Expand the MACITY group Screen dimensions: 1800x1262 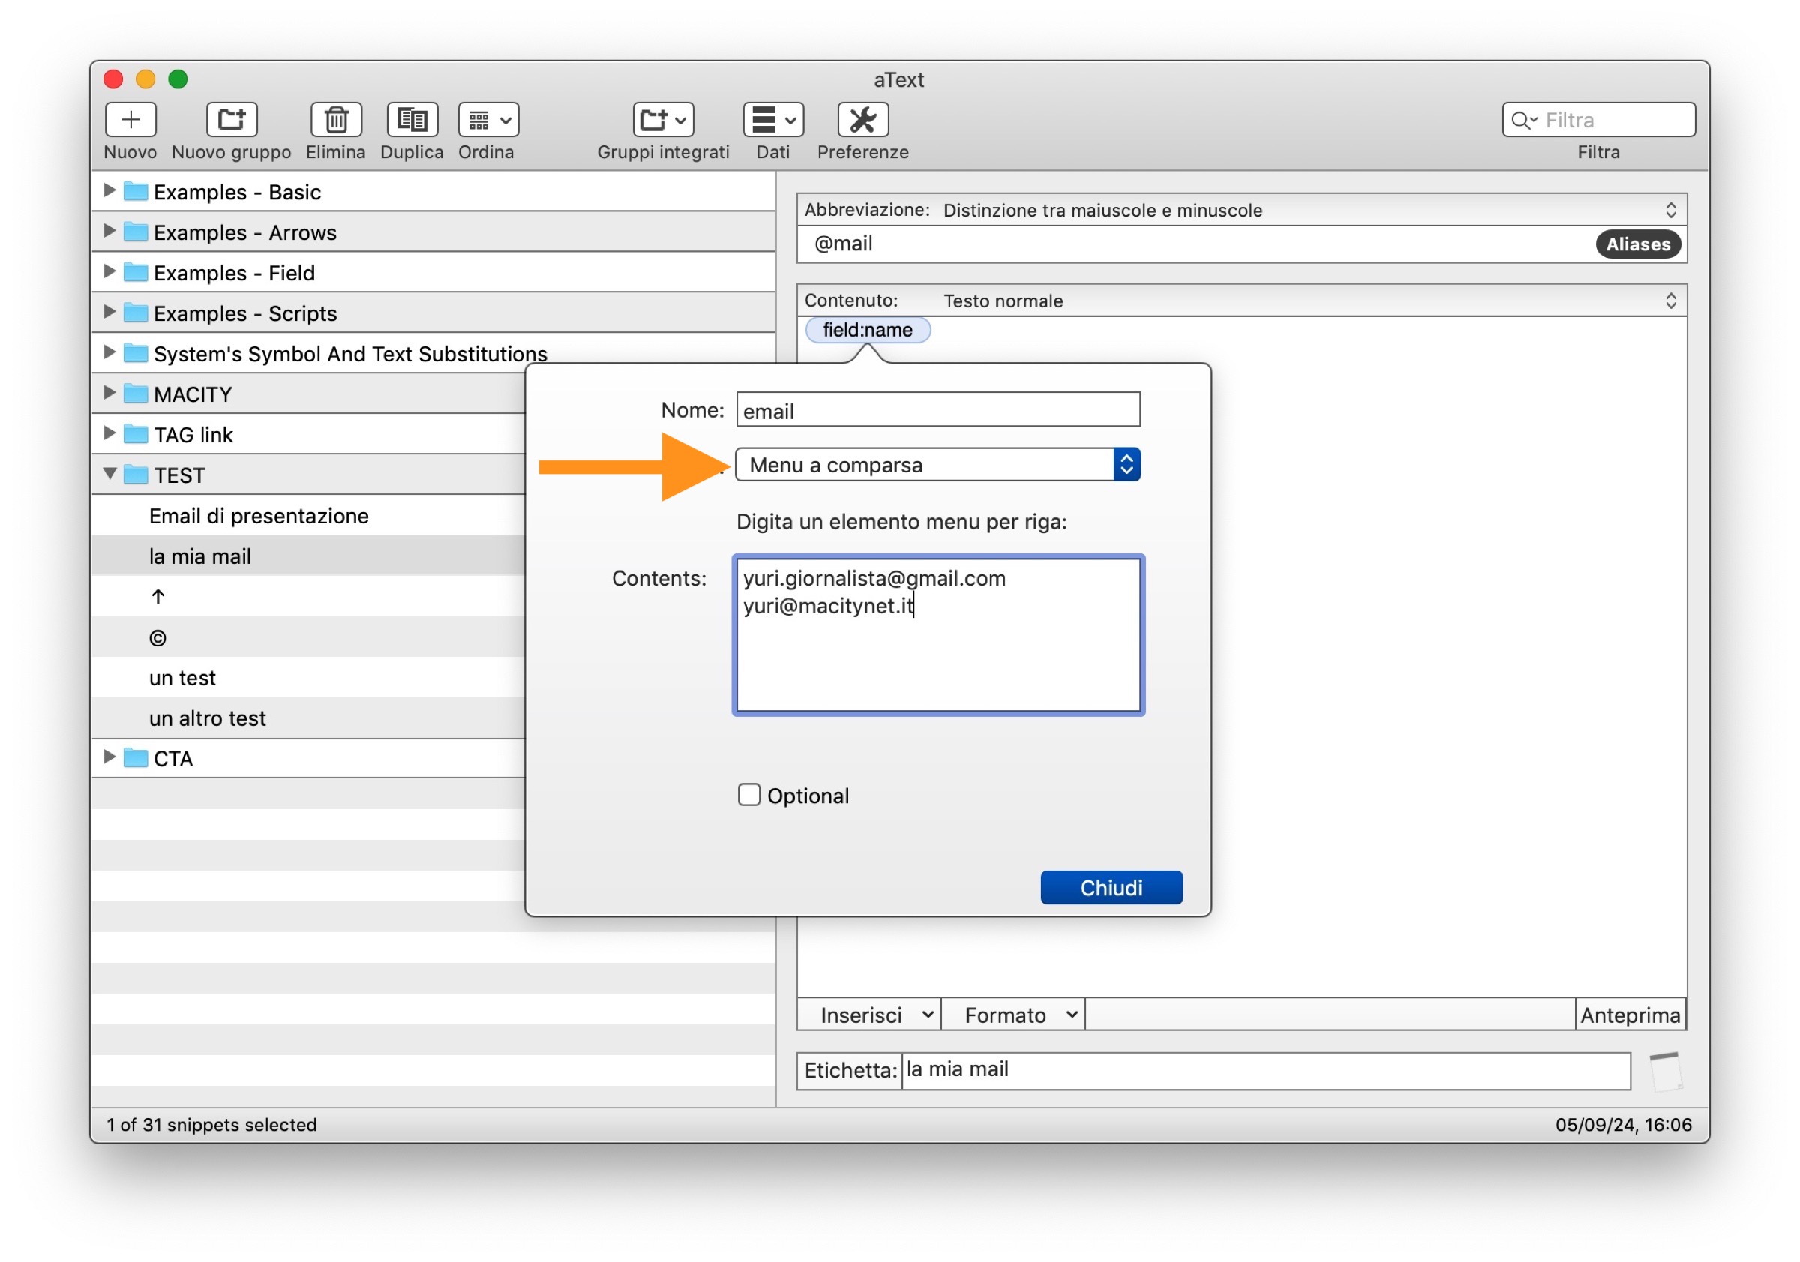109,393
